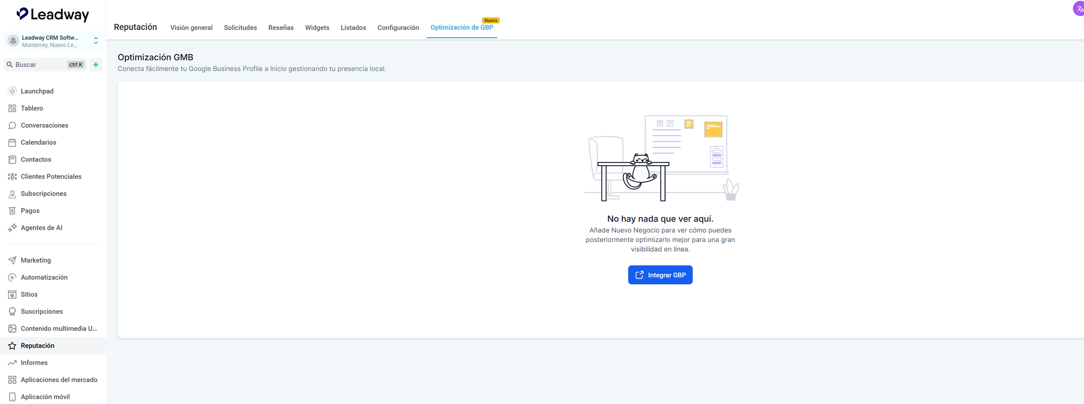Go to the Configuración tab
1084x404 pixels.
(398, 28)
